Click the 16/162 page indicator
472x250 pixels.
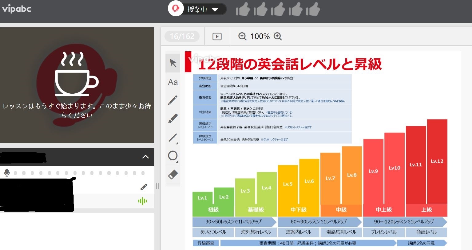click(x=182, y=37)
